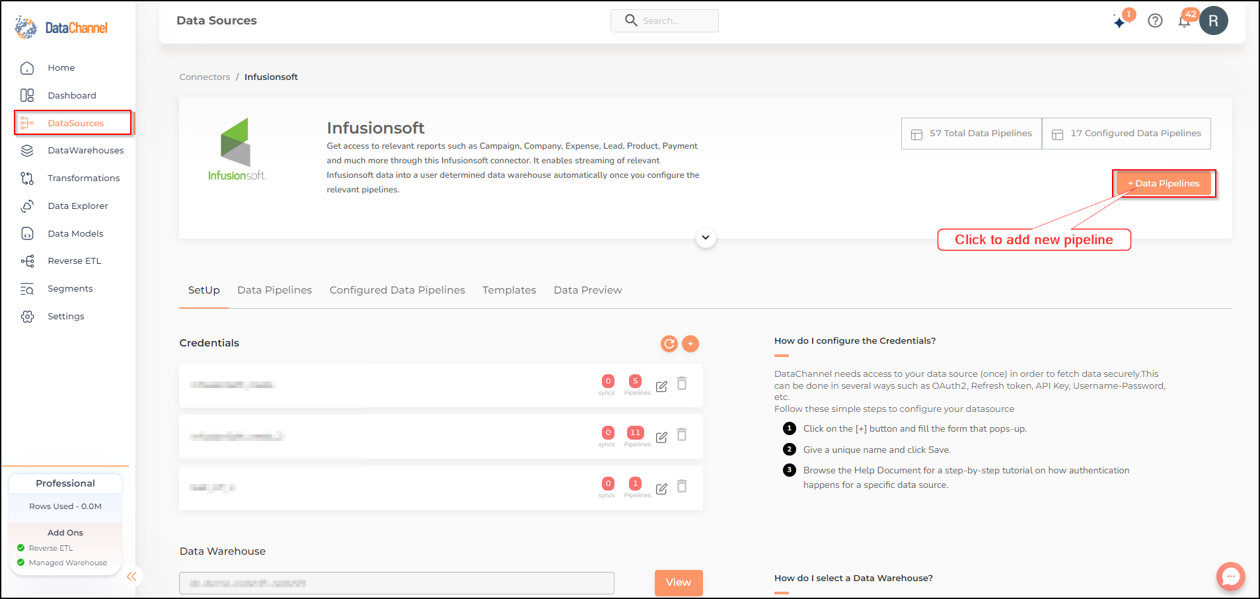Collapse the sidebar with the double chevron
This screenshot has width=1260, height=599.
coord(131,577)
